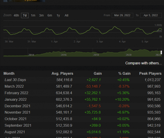Screen dimensions: 164x138
Task: Select the 7d zoom range
Action: 25,15
